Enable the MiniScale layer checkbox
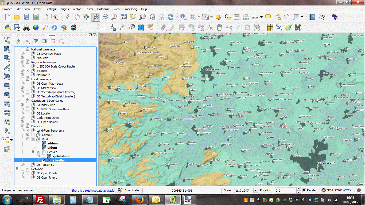Image resolution: width=365 pixels, height=205 pixels. [28, 58]
